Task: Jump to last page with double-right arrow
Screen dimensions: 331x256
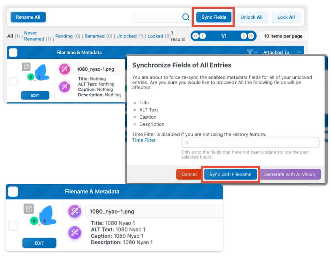Action: 251,36
